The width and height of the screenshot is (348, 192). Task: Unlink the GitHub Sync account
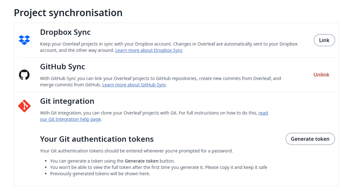click(x=321, y=75)
